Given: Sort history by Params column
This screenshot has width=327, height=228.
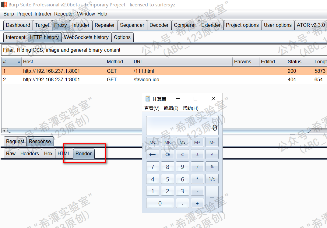Looking at the screenshot, I should point(246,62).
